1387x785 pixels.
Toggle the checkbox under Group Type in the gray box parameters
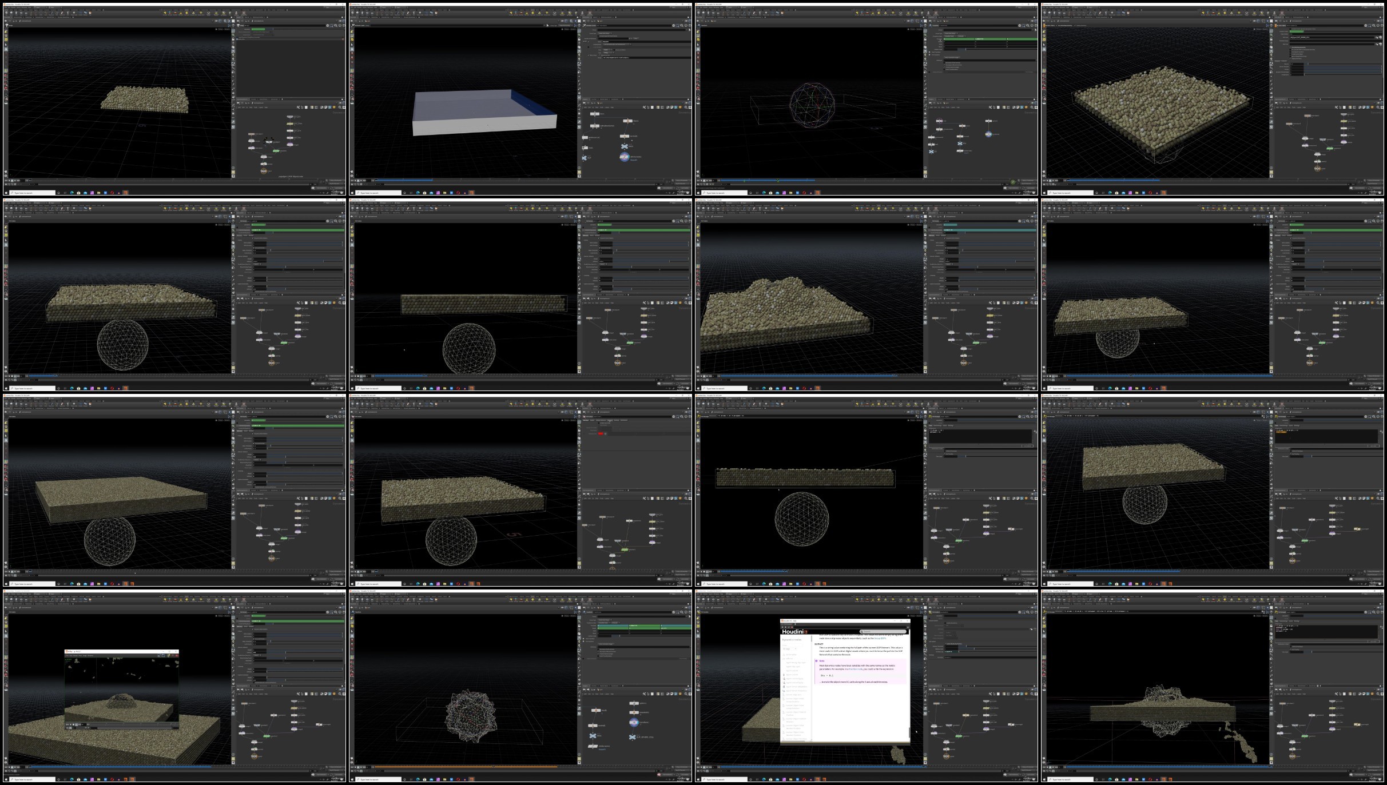coord(598,36)
